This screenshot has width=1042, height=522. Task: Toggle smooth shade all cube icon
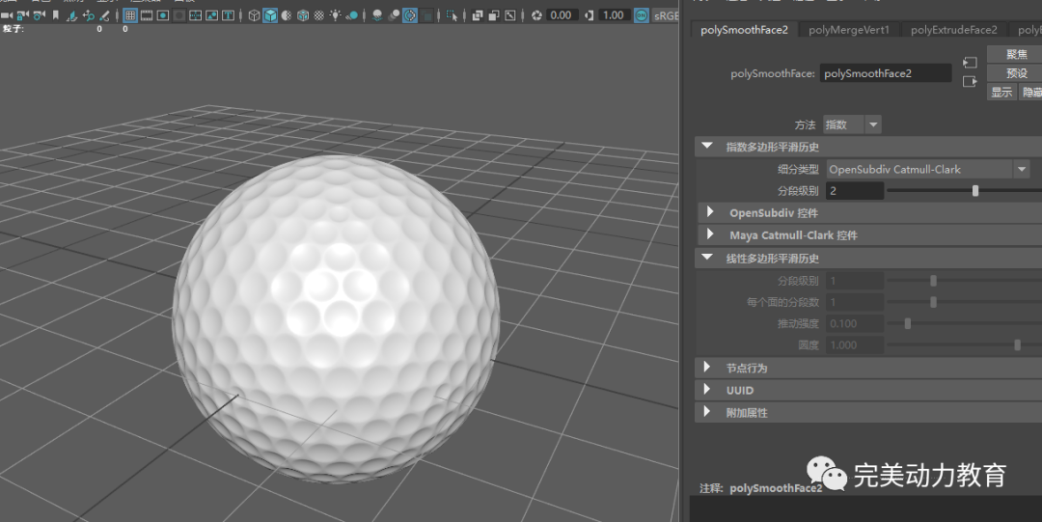click(x=270, y=15)
